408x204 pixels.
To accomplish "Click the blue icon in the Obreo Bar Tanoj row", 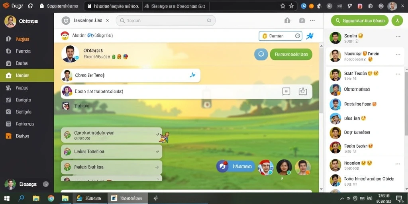I will click(x=192, y=75).
